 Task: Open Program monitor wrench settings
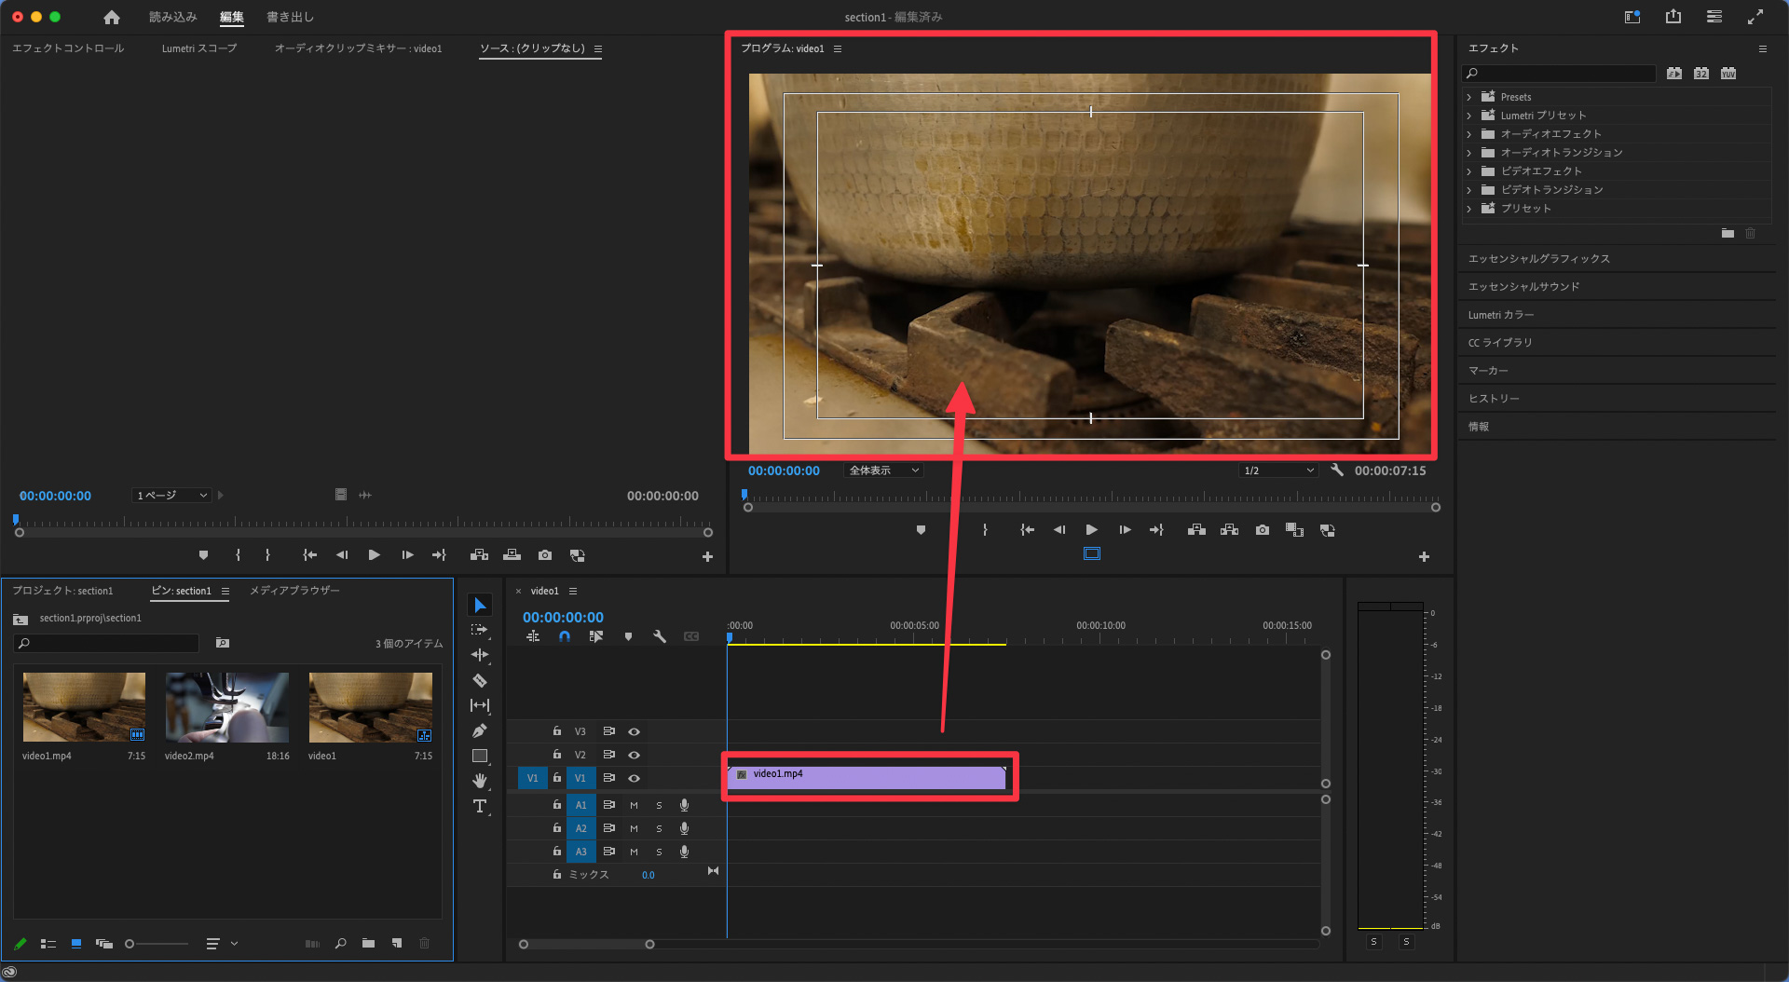(x=1337, y=471)
